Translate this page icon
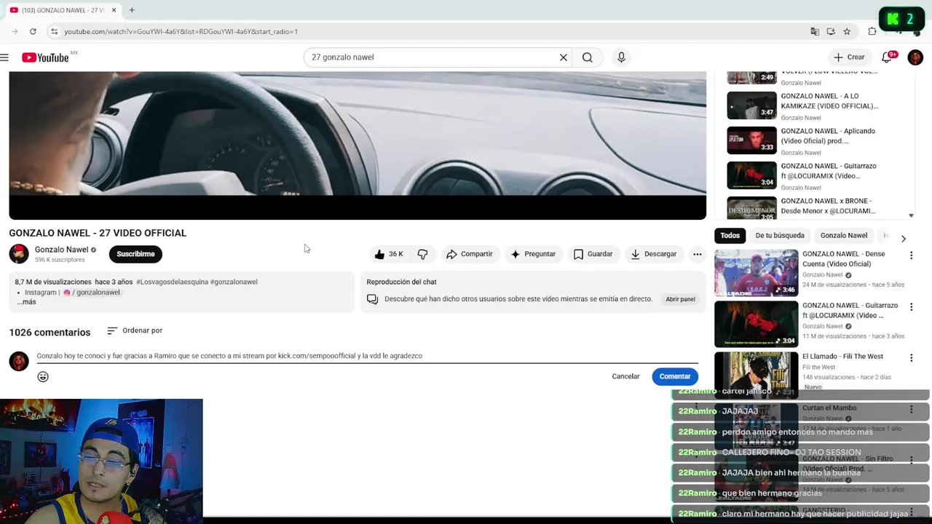Screen dimensions: 932x524 pos(815,31)
